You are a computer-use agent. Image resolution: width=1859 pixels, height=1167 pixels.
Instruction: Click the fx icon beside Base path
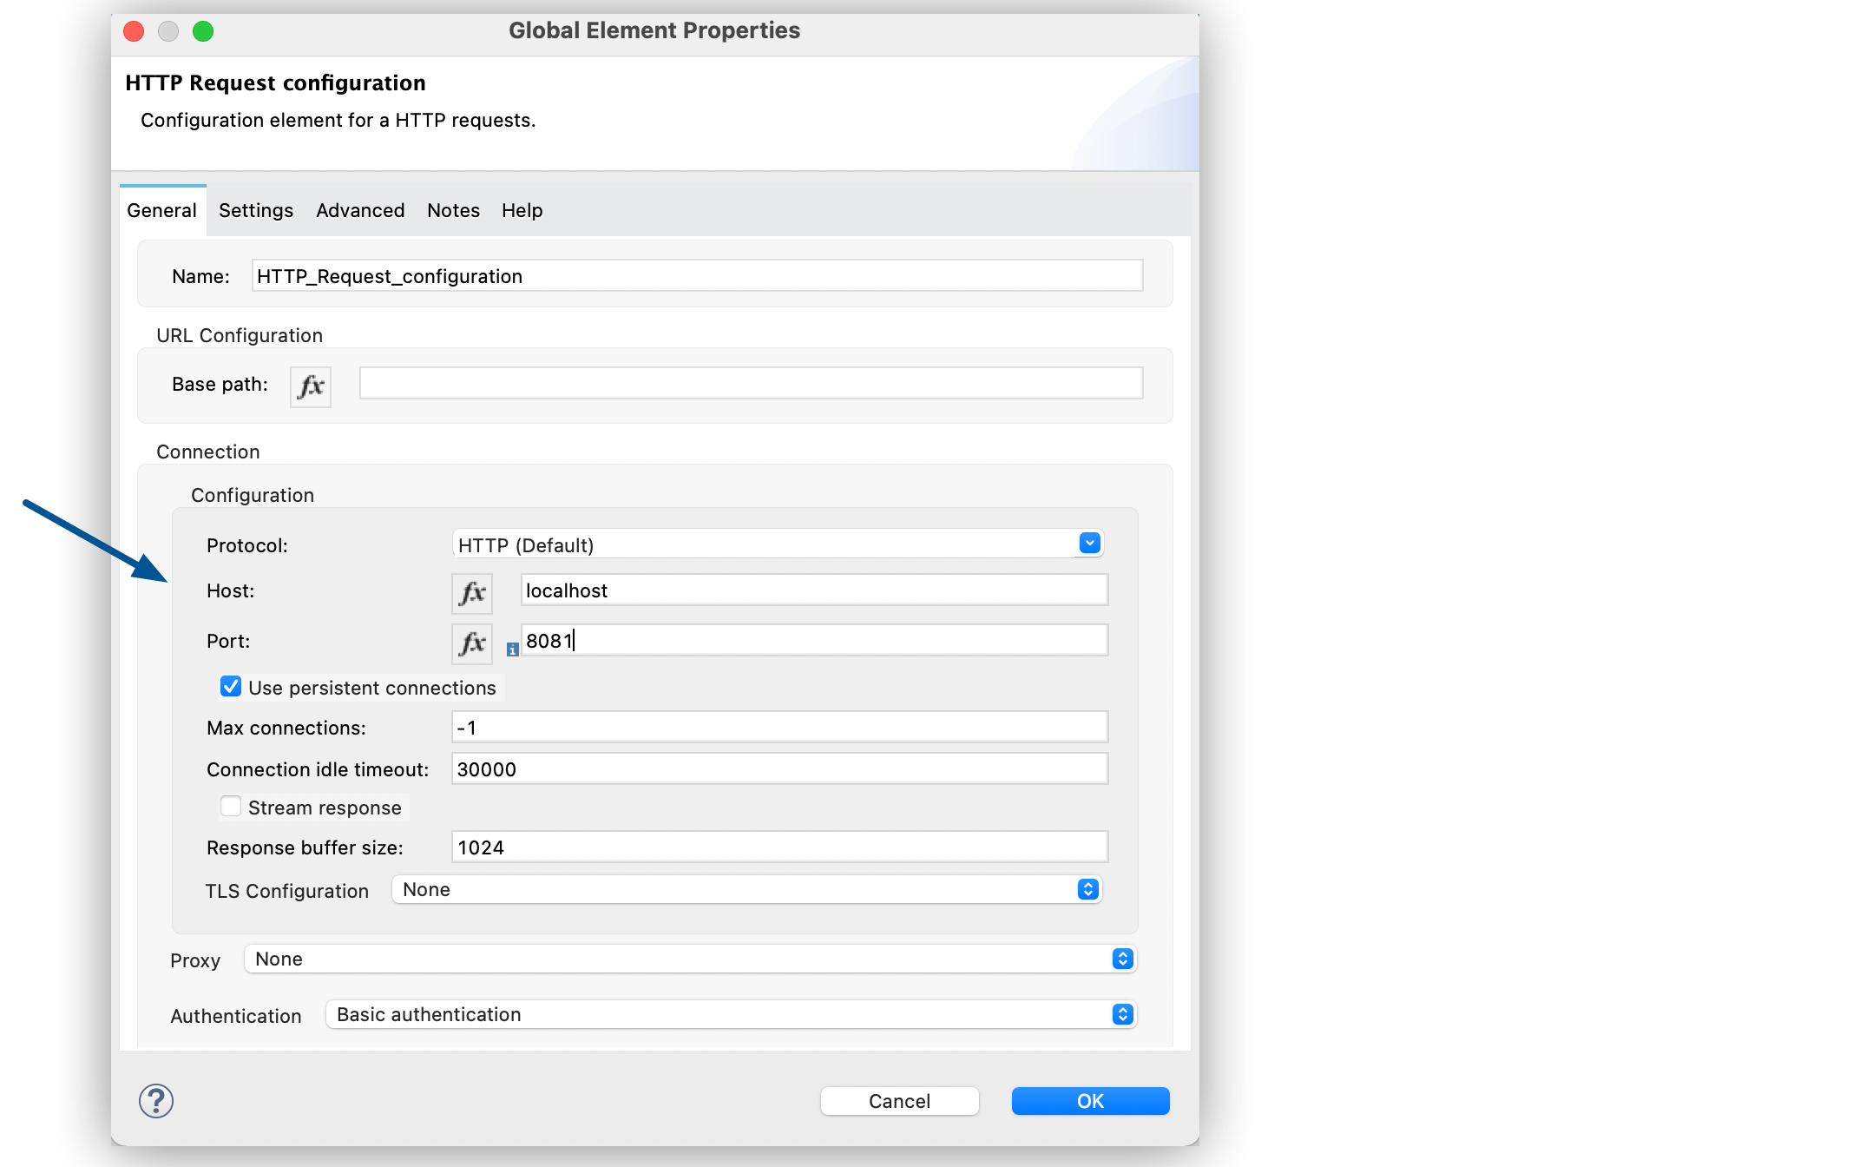[x=310, y=386]
